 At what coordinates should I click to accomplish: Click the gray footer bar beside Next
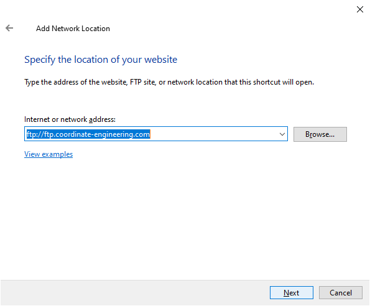coord(134,293)
